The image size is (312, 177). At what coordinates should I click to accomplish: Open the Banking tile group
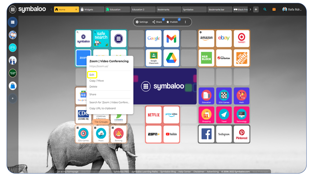pyautogui.click(x=118, y=134)
